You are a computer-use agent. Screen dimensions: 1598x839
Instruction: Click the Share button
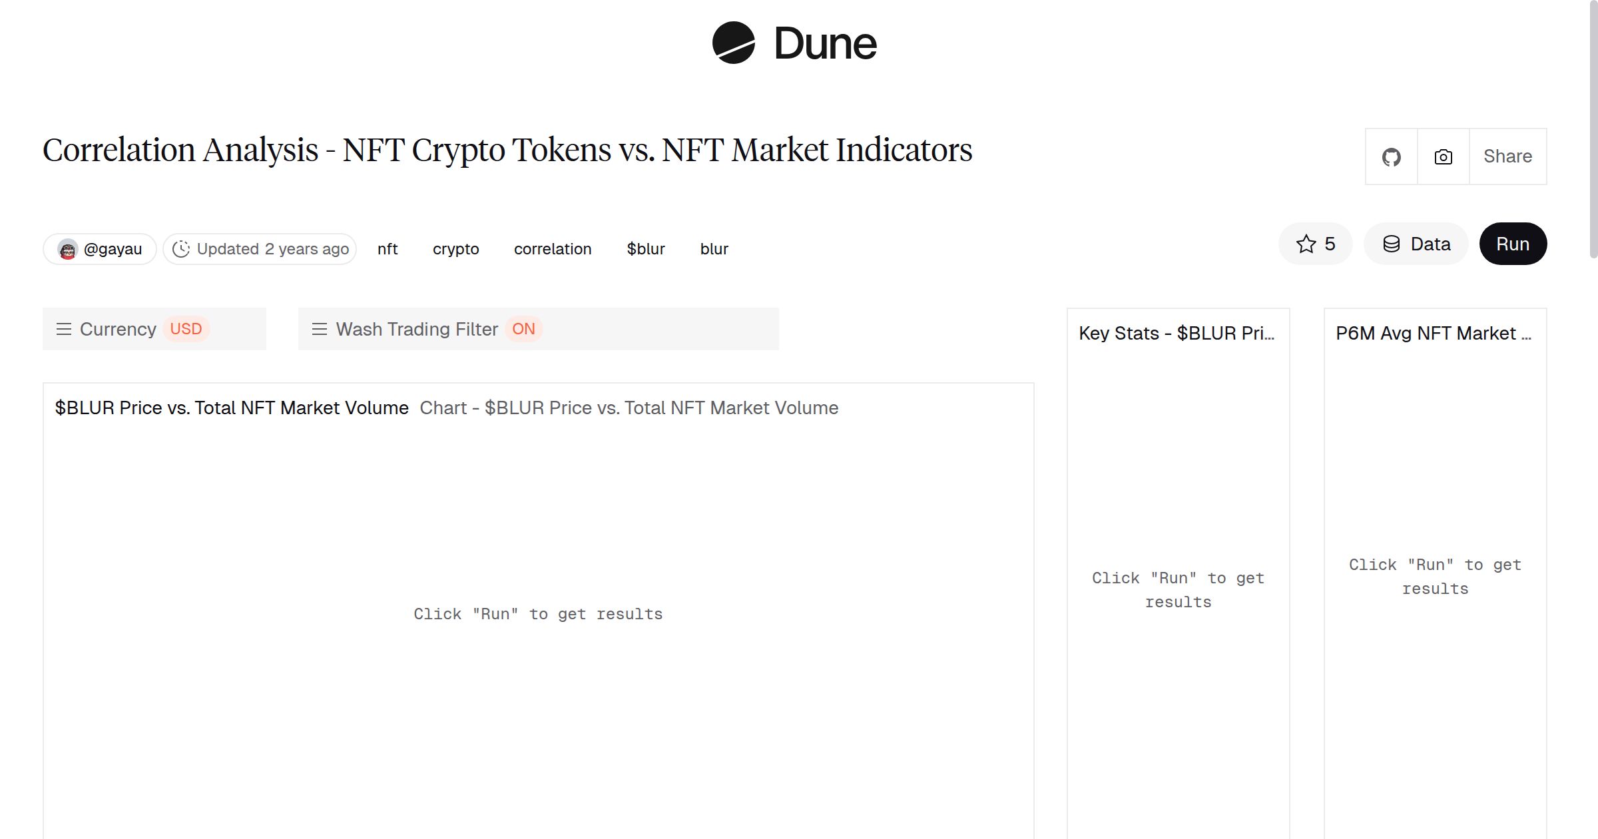click(x=1507, y=156)
